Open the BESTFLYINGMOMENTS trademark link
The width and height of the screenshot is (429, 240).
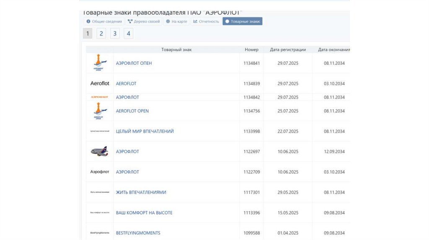[x=138, y=233]
